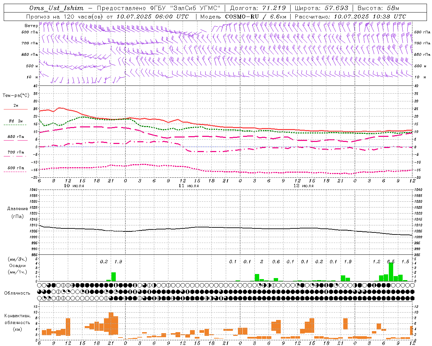Click the latitude value "Широта: 57.693"
The image size is (432, 346).
click(321, 8)
